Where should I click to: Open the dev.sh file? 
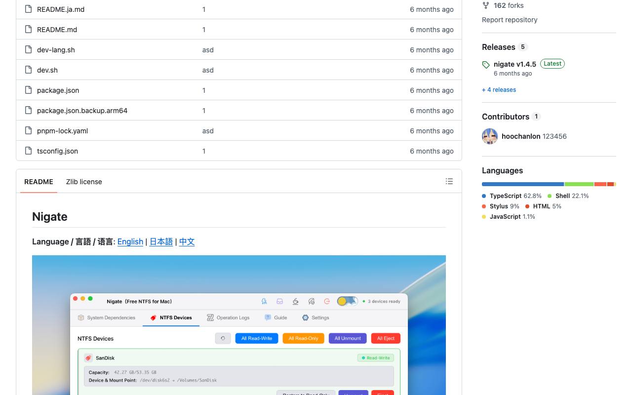click(47, 70)
